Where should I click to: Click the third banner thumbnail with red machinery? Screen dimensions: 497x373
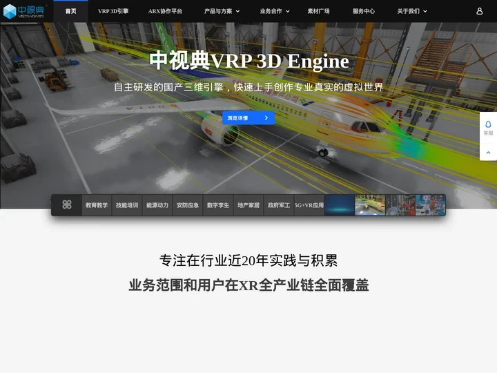click(x=400, y=205)
